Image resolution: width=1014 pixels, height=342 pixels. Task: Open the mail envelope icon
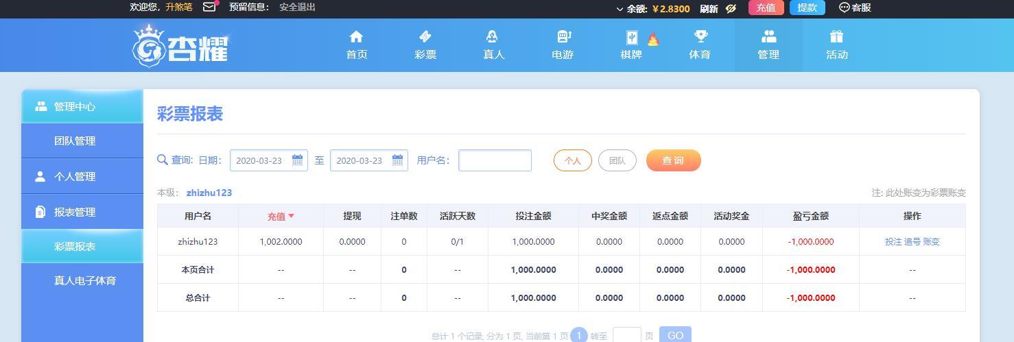209,8
